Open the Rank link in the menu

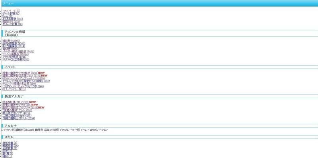coord(8,16)
